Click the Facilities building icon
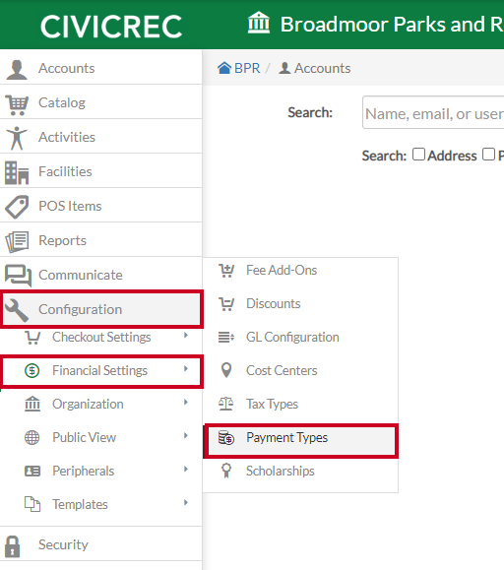The height and width of the screenshot is (570, 504). pos(17,172)
